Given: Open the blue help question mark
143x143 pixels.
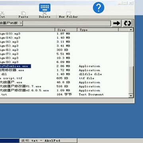Looking at the screenshot, I should pos(99,8).
